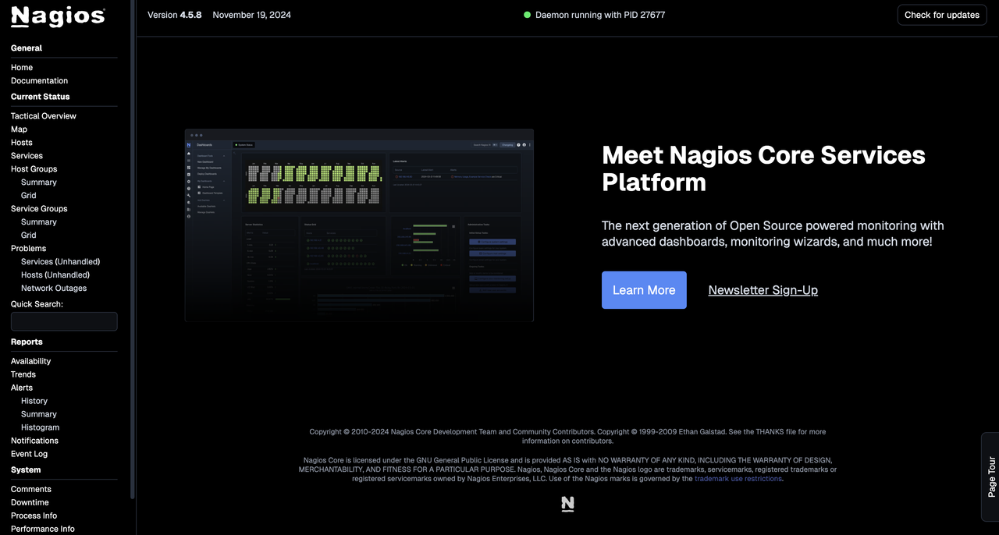The image size is (999, 535).
Task: Open the Problems section
Action: [28, 248]
